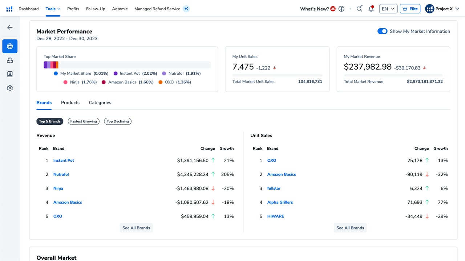The image size is (465, 261).
Task: Click the Ninja pink legend dot
Action: (66, 82)
